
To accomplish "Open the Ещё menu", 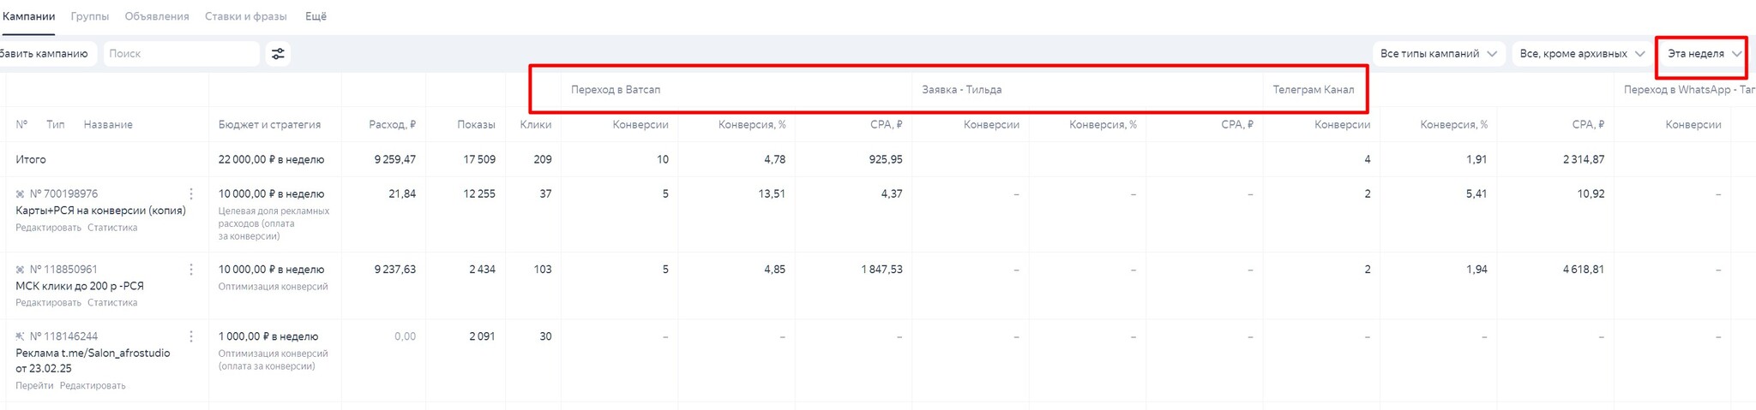I will (316, 16).
